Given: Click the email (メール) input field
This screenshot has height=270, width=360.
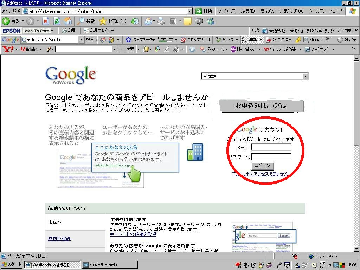Looking at the screenshot, I should [x=271, y=147].
